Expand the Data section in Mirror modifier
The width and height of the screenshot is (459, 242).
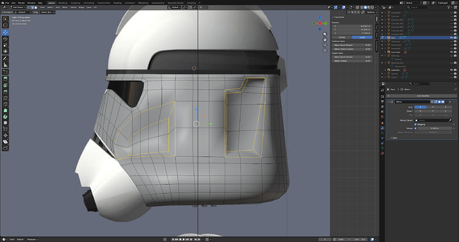coord(391,138)
